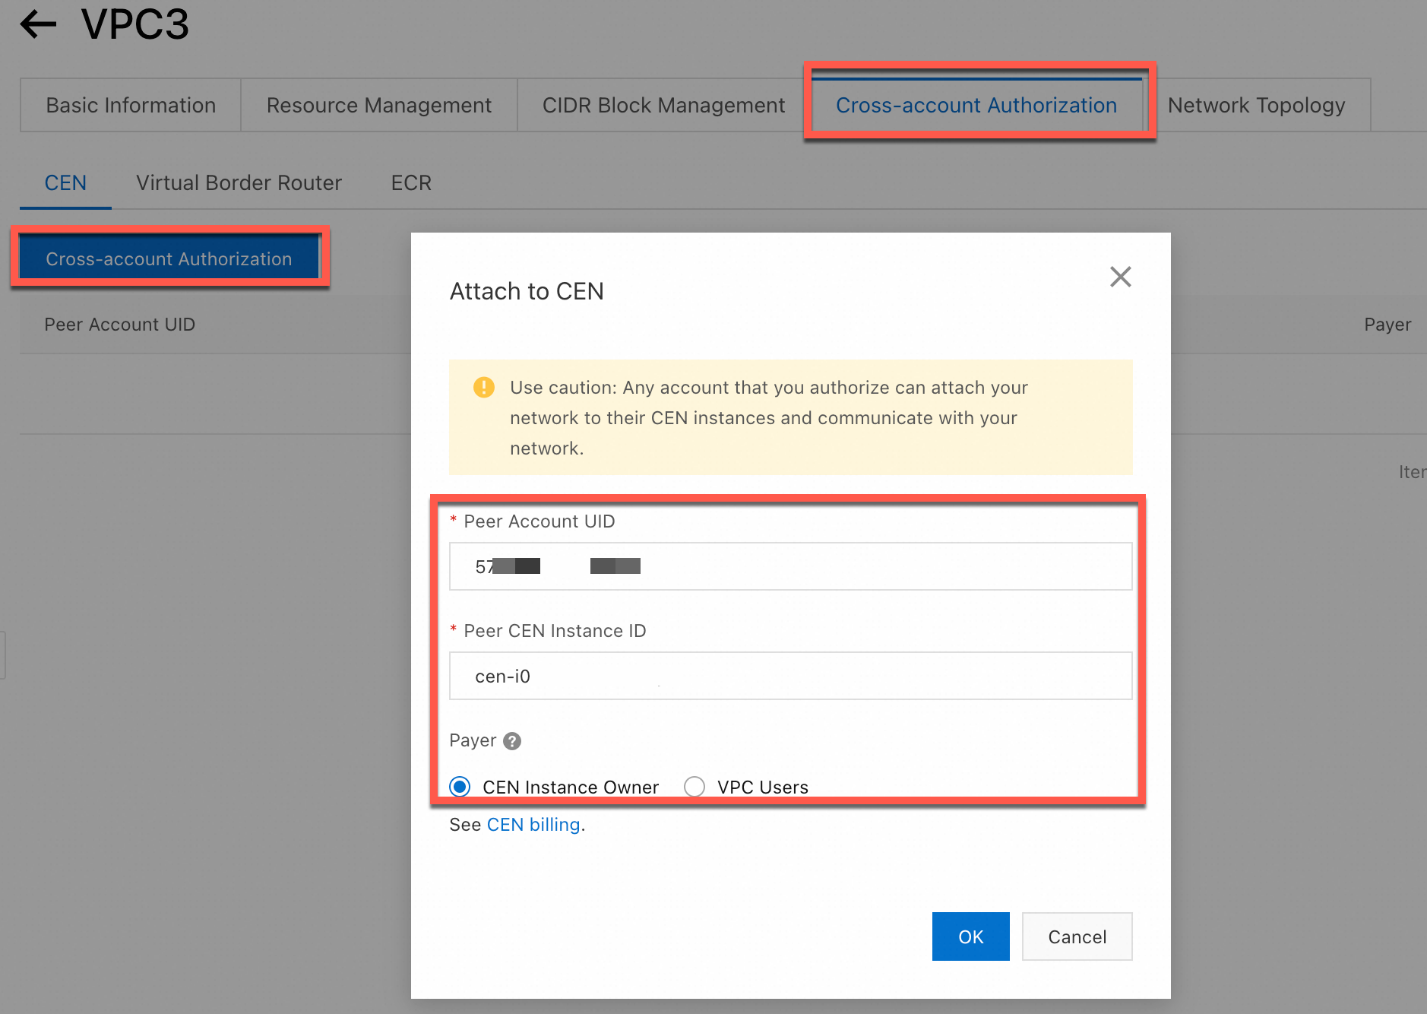Click the Peer CEN Instance ID label
The width and height of the screenshot is (1427, 1014).
click(x=555, y=631)
